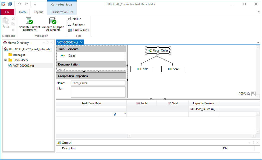The height and width of the screenshot is (160, 262).
Task: Click the Place_Order node in the tree diagram
Action: [158, 50]
